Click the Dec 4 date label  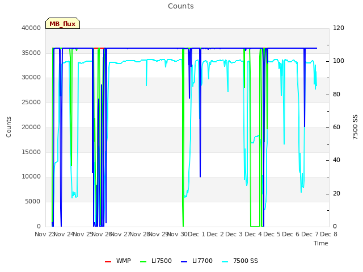click(x=254, y=234)
